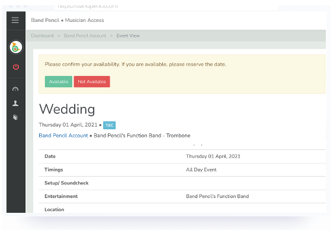Click the red power logout icon
Screen dimensions: 333x230
(16, 67)
